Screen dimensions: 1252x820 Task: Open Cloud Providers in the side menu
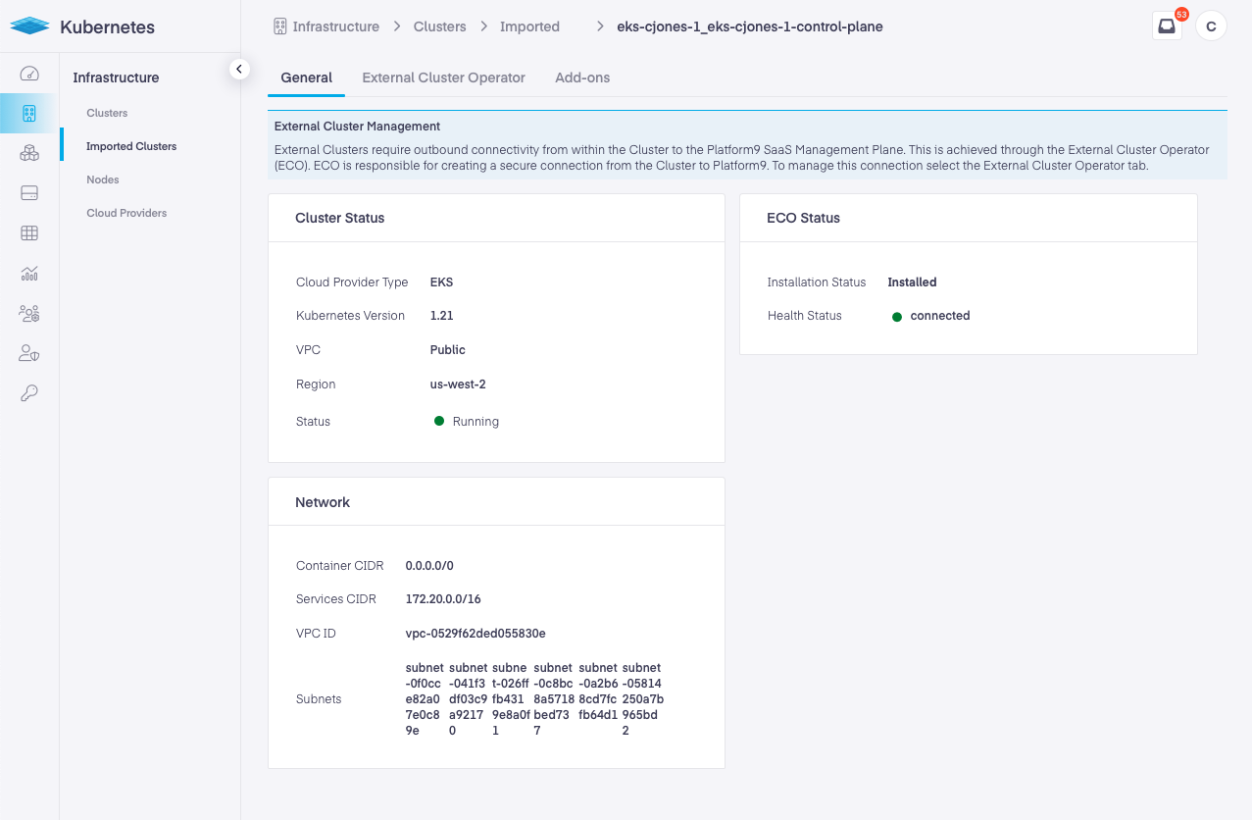pyautogui.click(x=126, y=213)
